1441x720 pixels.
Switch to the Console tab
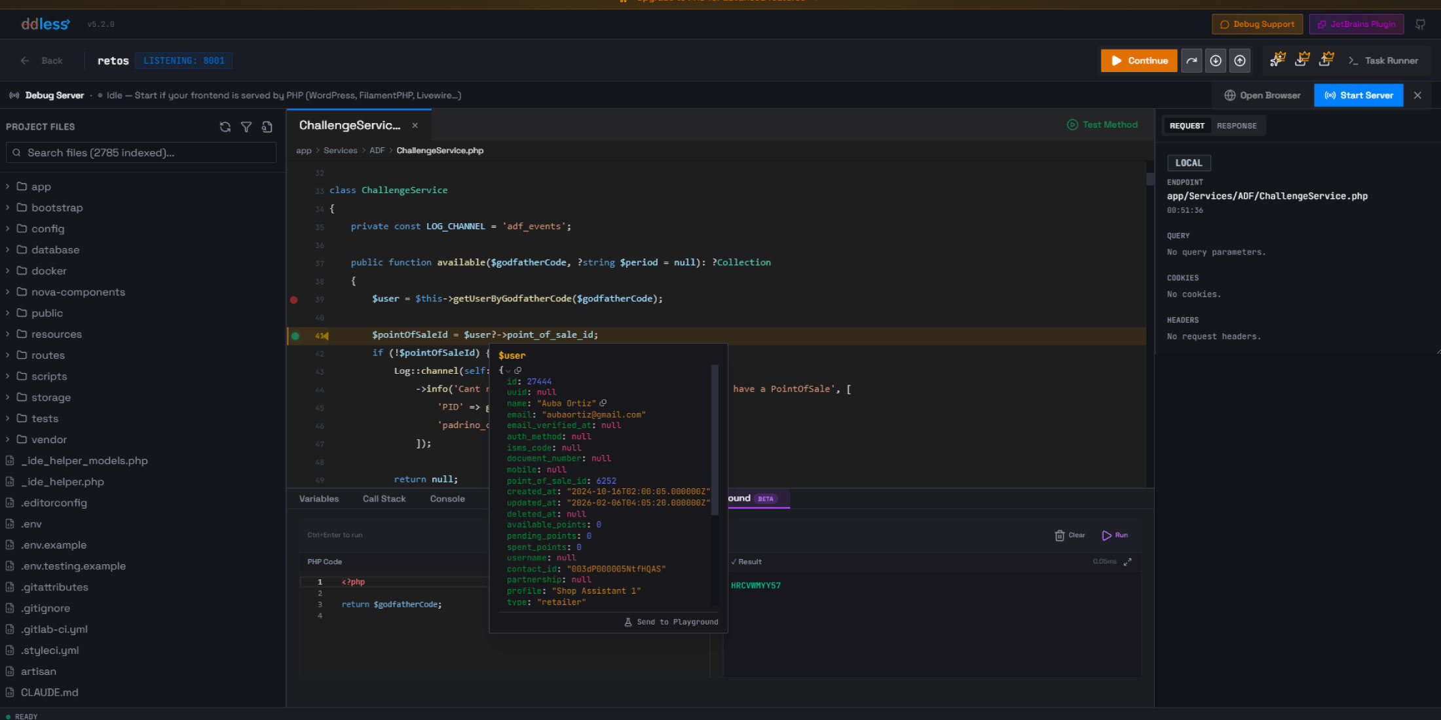[x=447, y=499]
